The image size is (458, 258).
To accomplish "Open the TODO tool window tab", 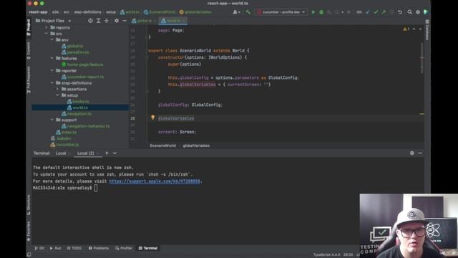I will point(74,248).
